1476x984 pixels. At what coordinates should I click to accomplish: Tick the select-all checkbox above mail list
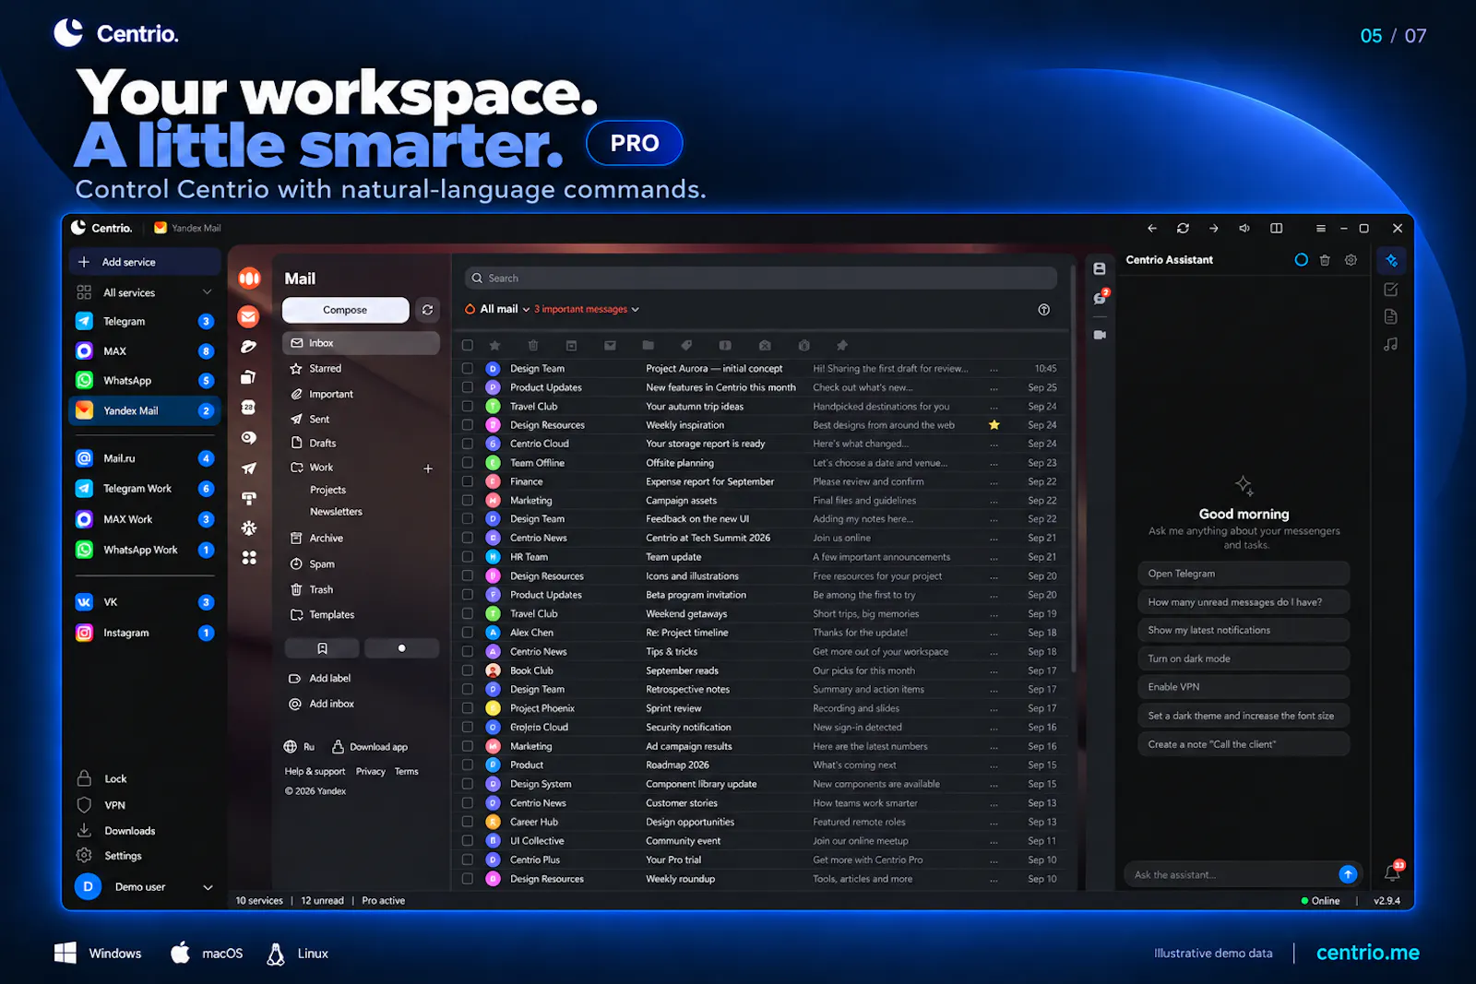[x=468, y=345]
